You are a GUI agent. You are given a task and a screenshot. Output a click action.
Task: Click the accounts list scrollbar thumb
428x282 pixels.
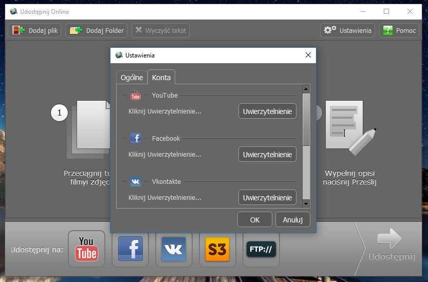coord(306,120)
